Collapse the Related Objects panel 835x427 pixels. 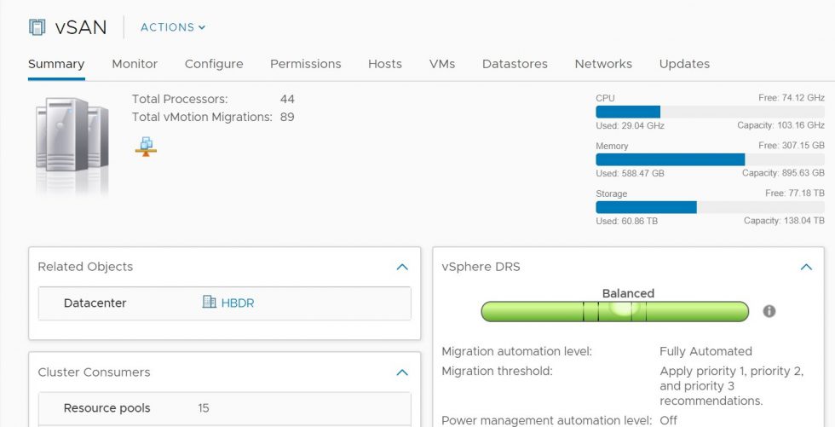pos(402,267)
